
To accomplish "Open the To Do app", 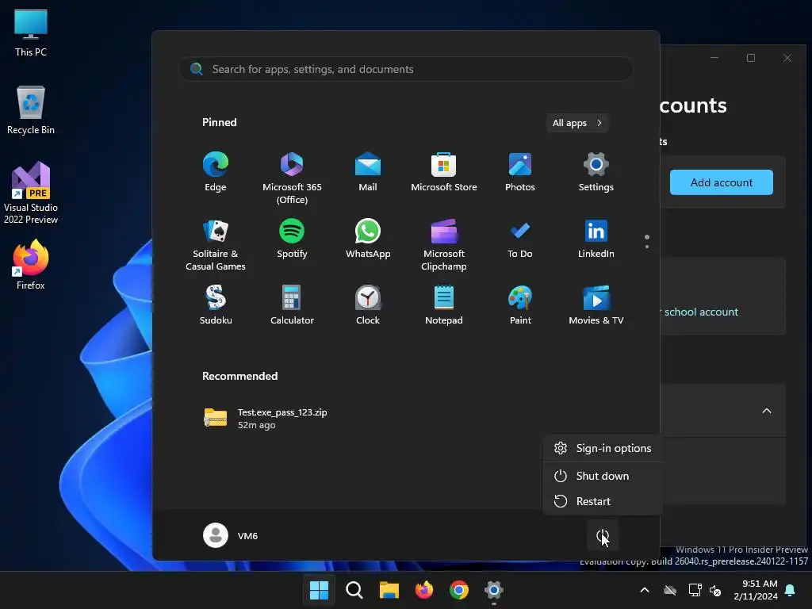I will [520, 239].
